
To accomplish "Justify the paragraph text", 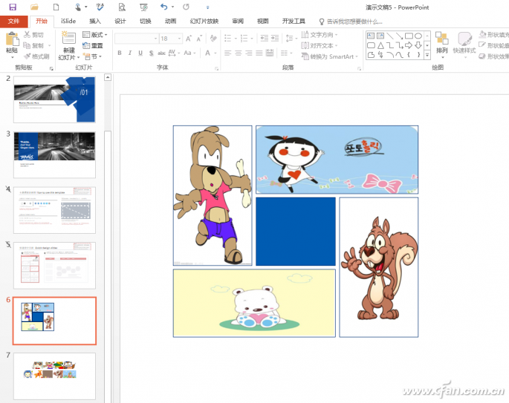I will [x=259, y=53].
